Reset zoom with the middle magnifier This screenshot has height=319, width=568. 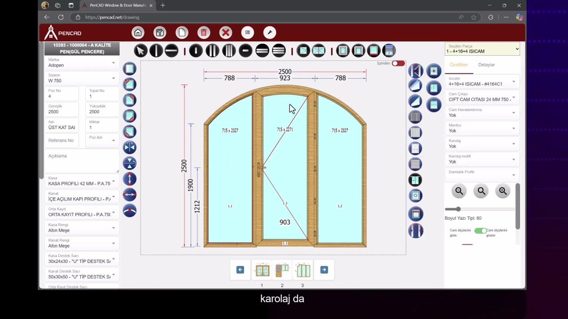[481, 191]
